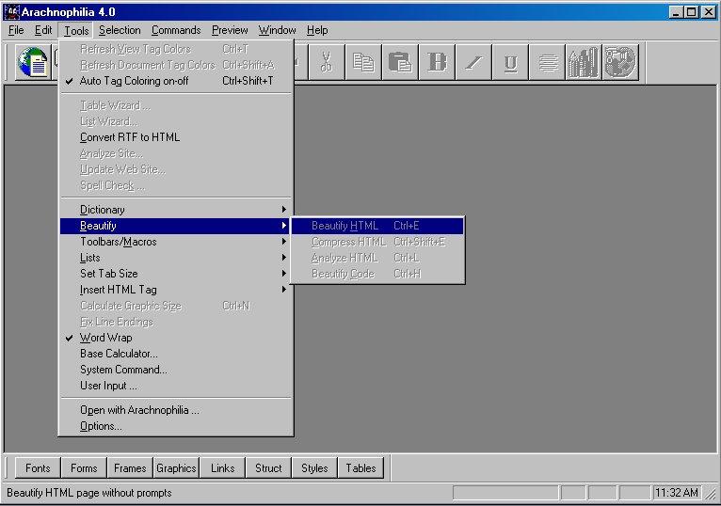Click the center-align text toolbar icon
Viewport: 721px width, 506px height.
[547, 62]
